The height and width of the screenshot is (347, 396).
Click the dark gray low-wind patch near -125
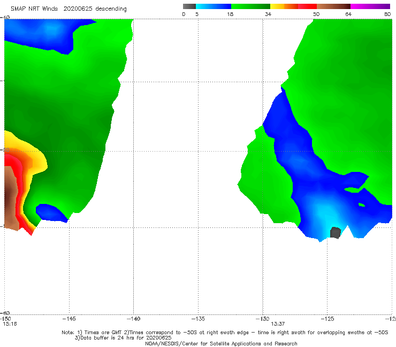pos(336,232)
